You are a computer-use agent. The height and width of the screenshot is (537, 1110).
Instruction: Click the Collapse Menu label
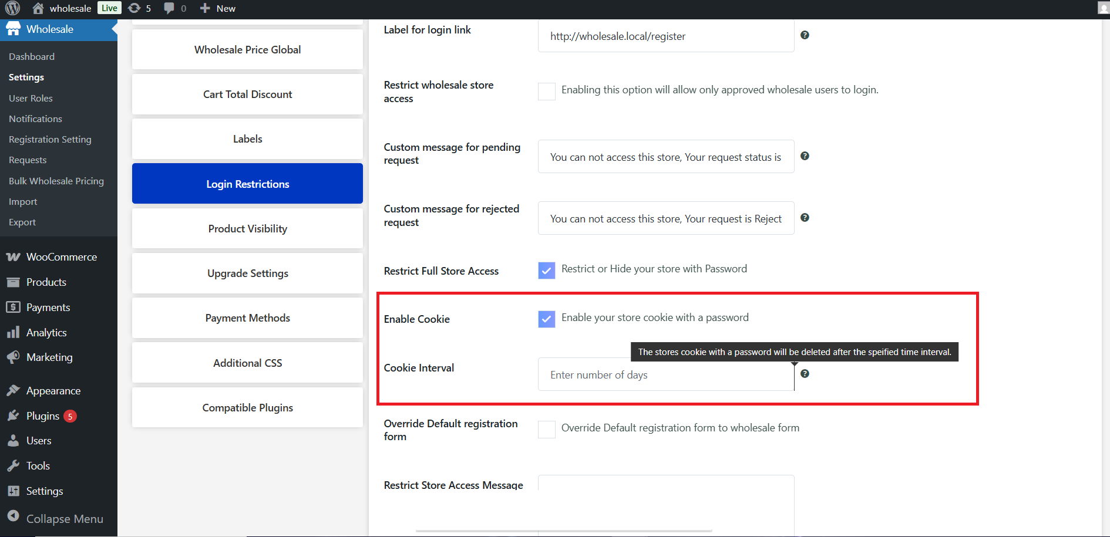pos(65,519)
